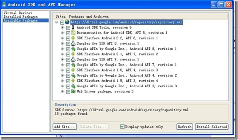Expand Usb Driver package node
The height and width of the screenshot is (140, 238).
(x=62, y=91)
